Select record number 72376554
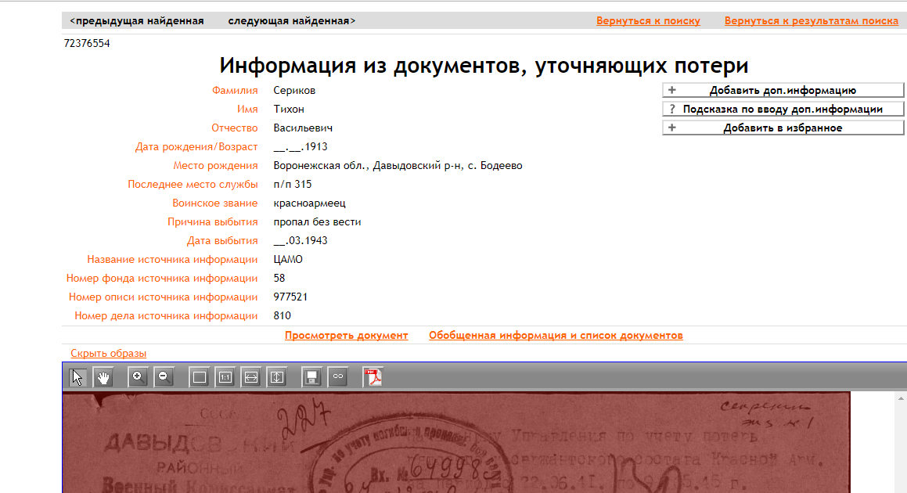Viewport: 907px width, 493px height. (x=87, y=43)
